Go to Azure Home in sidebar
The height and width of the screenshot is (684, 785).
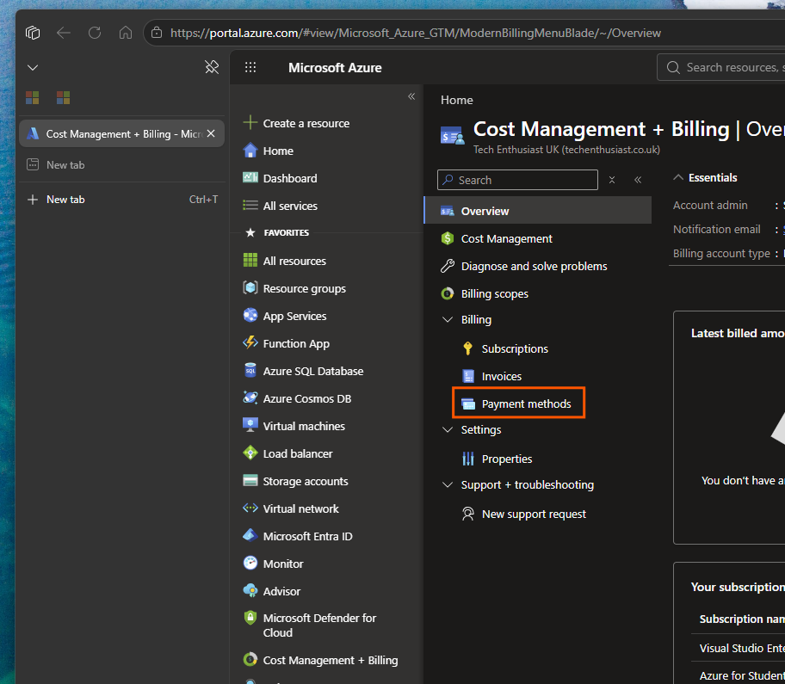(x=269, y=151)
